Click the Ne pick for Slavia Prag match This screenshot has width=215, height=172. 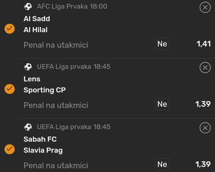click(162, 164)
